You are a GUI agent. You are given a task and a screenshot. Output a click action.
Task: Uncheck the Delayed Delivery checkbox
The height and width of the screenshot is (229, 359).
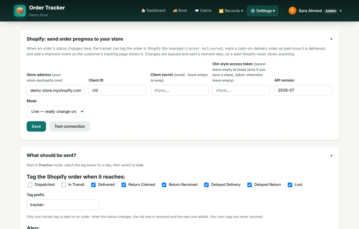tap(206, 185)
